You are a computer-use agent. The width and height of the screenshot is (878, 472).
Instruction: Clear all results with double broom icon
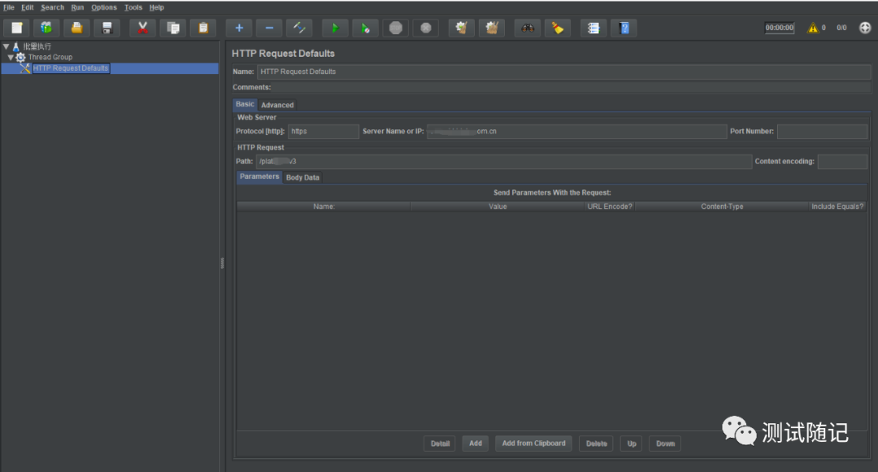point(492,28)
